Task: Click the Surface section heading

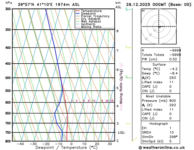Action: [x=159, y=65]
